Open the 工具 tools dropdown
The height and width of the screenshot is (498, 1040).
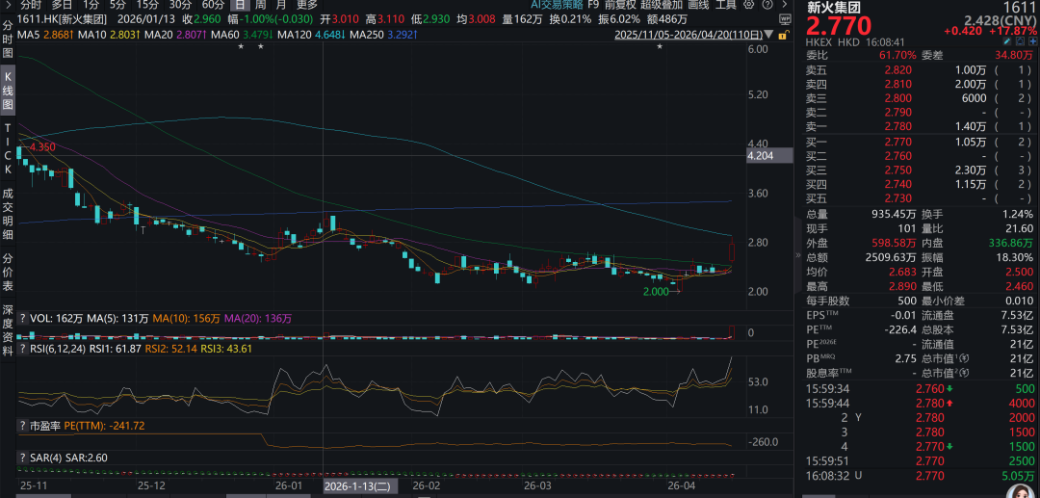[x=726, y=5]
